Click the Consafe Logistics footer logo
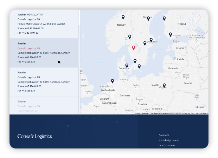The image size is (218, 158). (x=35, y=136)
